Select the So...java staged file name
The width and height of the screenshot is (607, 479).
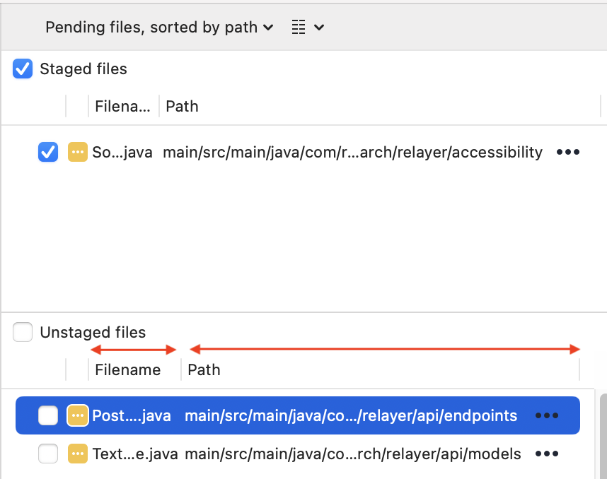coord(122,152)
